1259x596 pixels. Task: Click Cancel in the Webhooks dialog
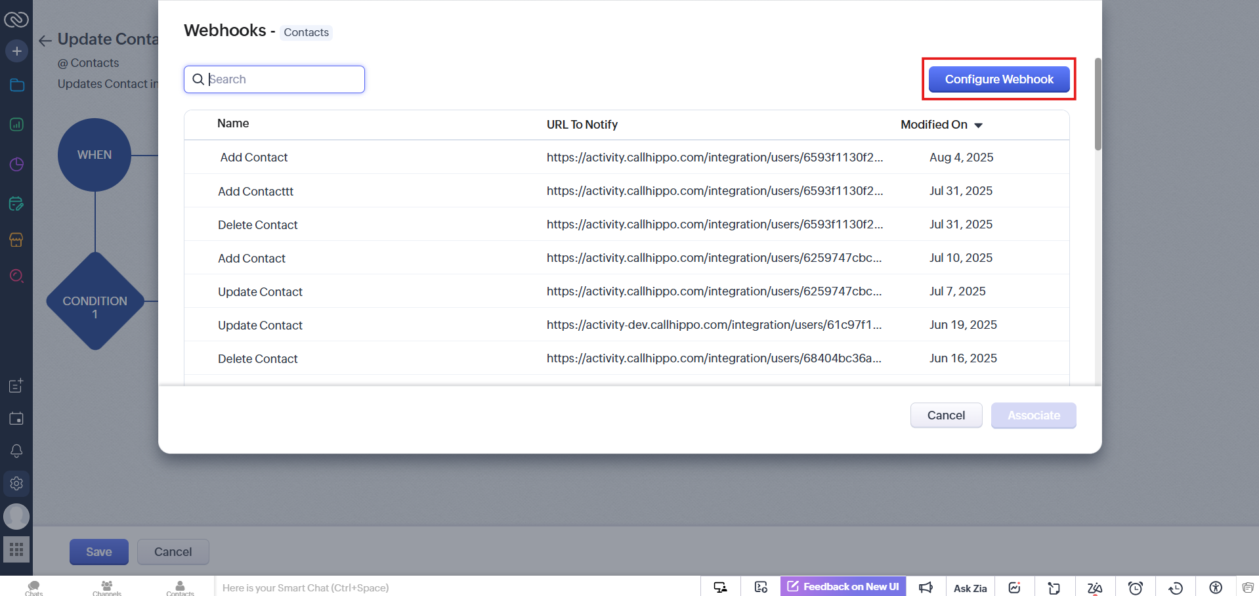pos(946,415)
